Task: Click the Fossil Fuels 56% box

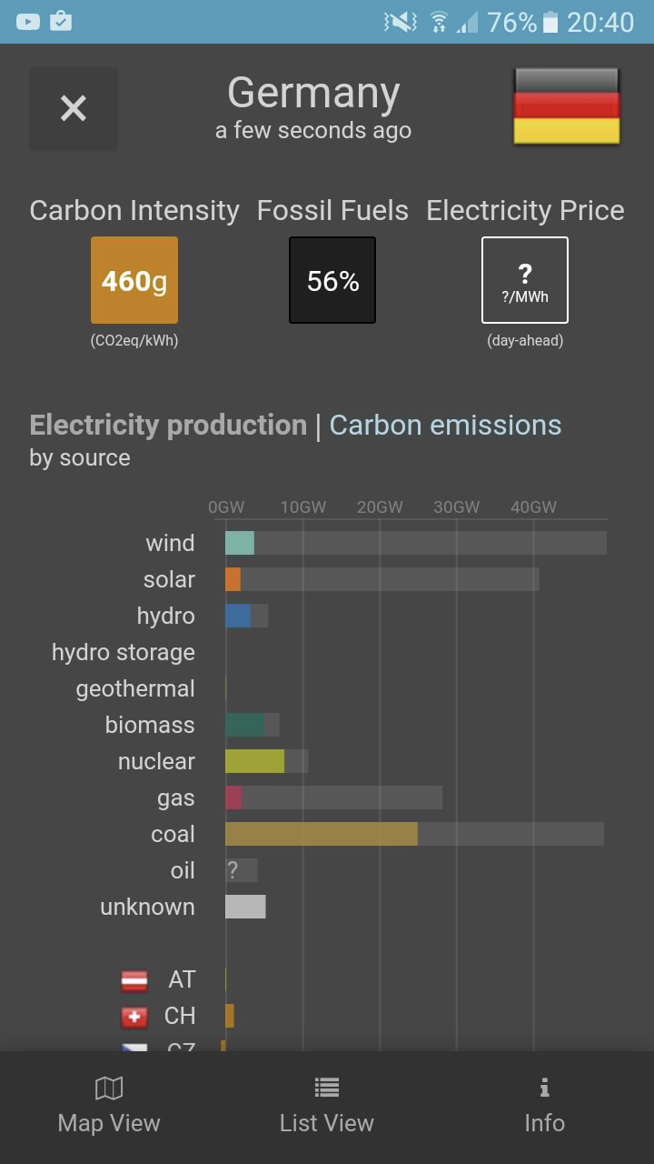Action: 332,280
